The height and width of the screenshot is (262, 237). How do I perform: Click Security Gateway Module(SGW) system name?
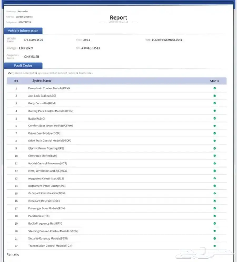coord(48,239)
